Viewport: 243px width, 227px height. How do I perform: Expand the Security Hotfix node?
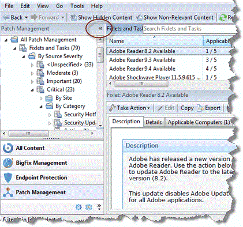pyautogui.click(x=50, y=115)
